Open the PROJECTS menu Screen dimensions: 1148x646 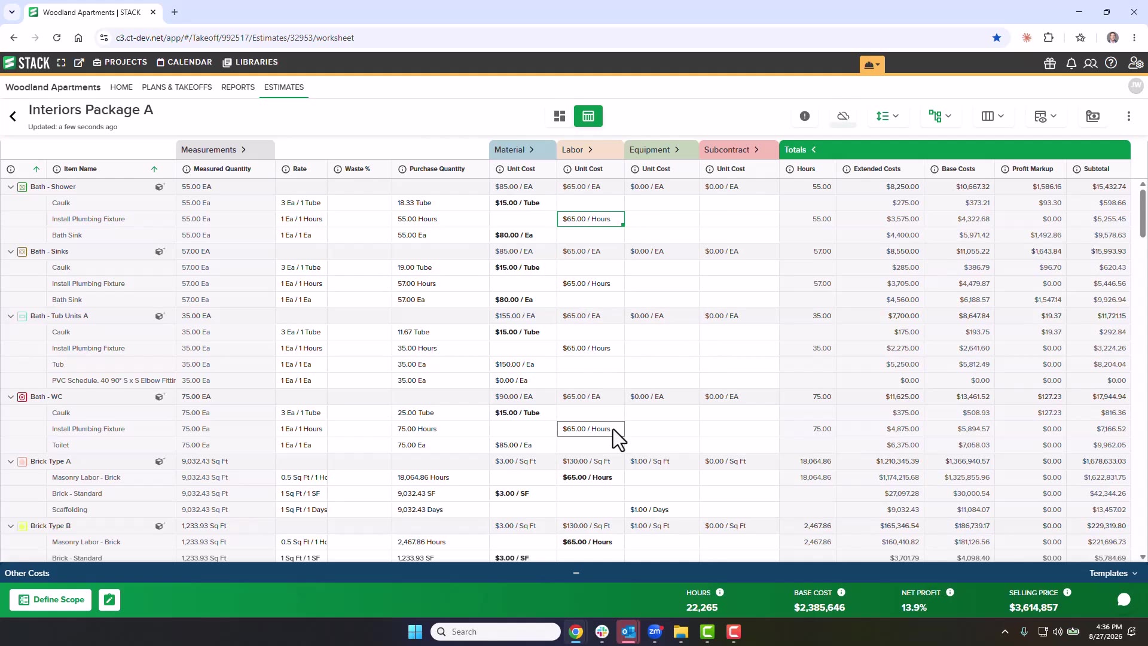coord(120,62)
